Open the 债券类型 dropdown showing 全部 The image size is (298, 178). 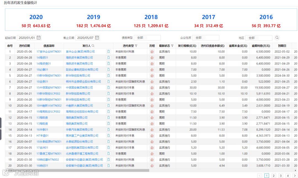[x=147, y=38]
